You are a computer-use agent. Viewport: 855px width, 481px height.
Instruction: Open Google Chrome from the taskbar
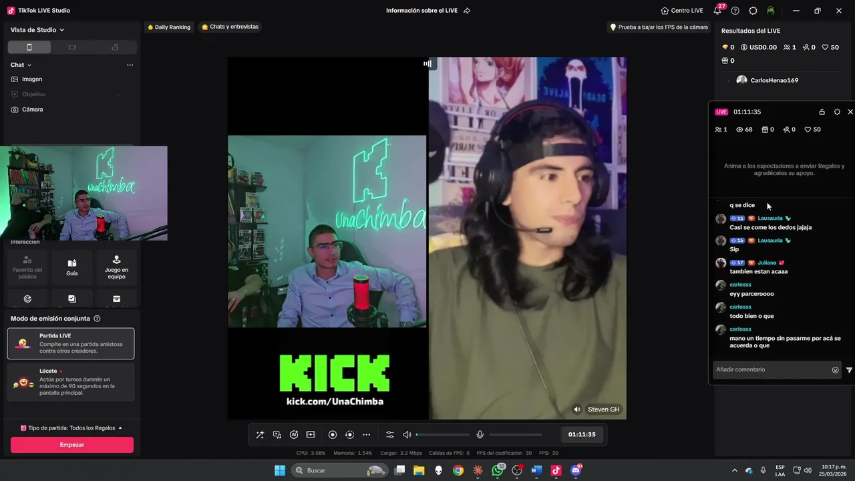coord(458,470)
